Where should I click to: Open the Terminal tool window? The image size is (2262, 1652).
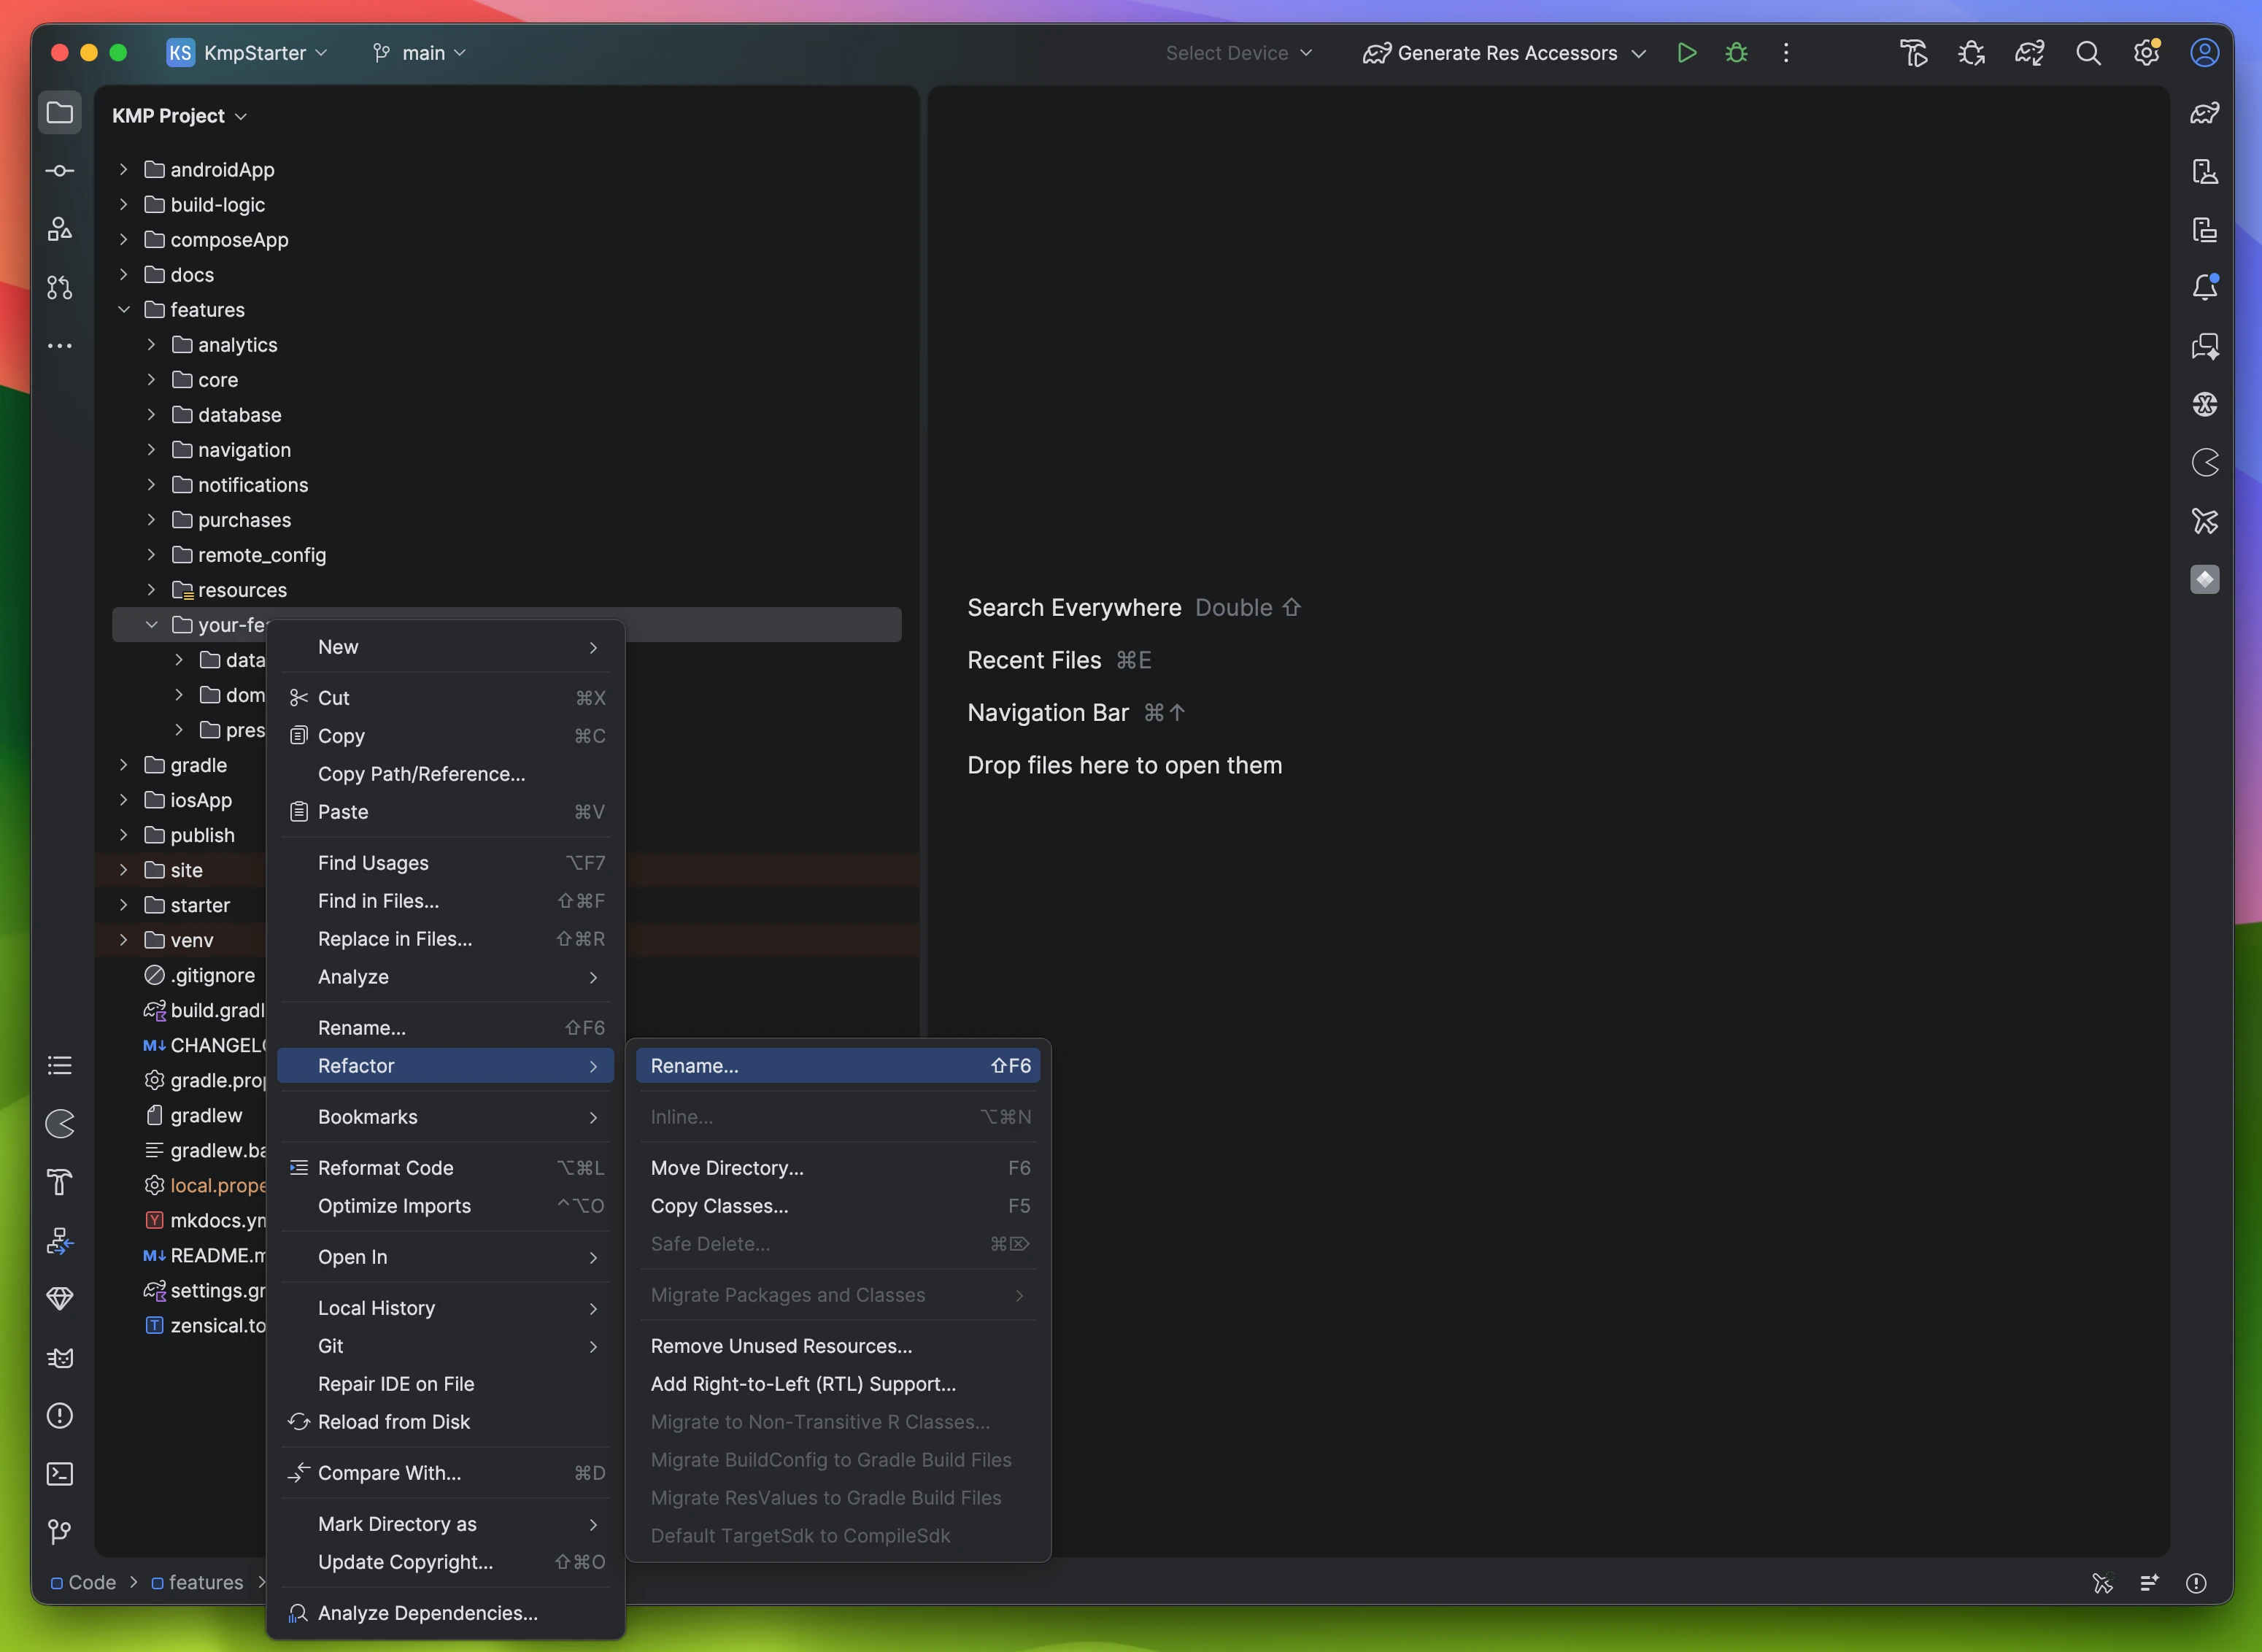point(60,1474)
